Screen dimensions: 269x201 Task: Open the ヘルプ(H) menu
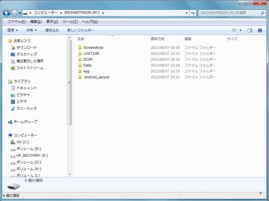[90, 22]
